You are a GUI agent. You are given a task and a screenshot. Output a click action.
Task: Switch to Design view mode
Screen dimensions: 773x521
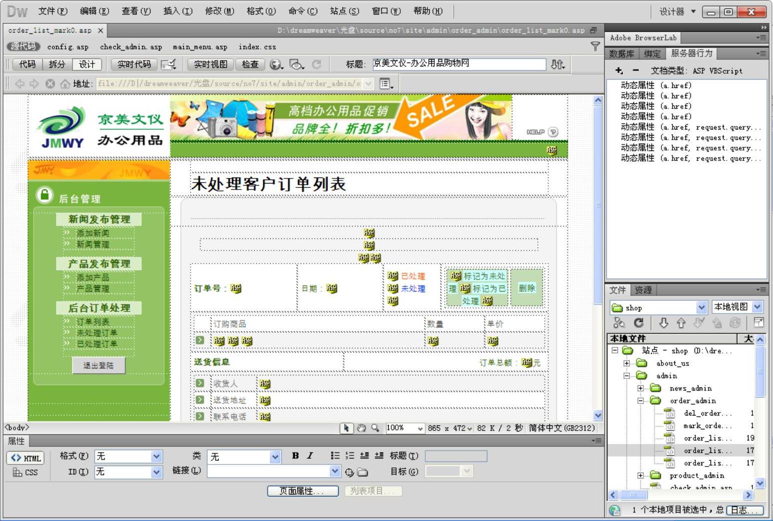87,64
